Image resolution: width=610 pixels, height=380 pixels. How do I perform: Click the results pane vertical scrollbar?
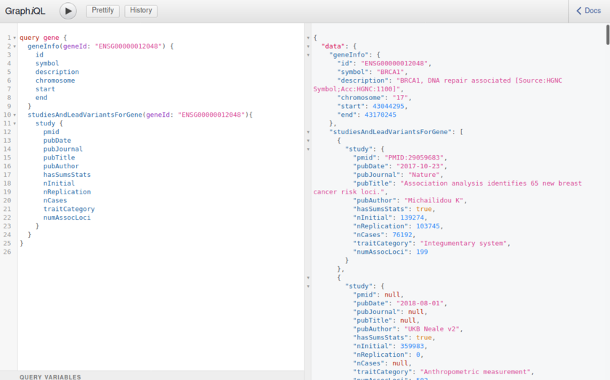(608, 35)
